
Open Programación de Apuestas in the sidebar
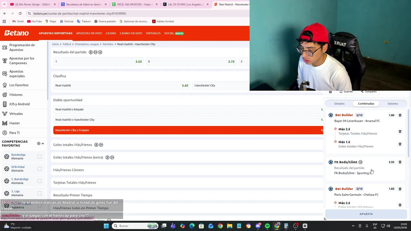22,47
